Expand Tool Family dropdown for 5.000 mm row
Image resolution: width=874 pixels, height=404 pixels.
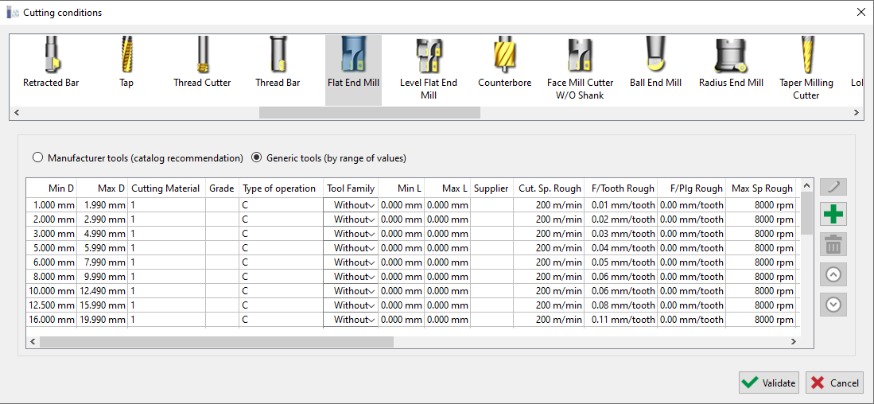(371, 248)
